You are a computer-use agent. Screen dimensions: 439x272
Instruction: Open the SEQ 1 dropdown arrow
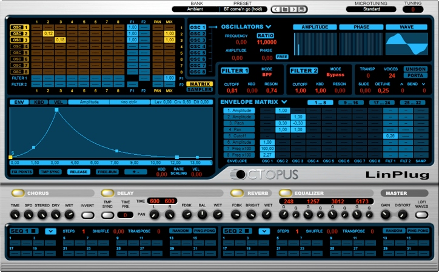tap(51, 231)
